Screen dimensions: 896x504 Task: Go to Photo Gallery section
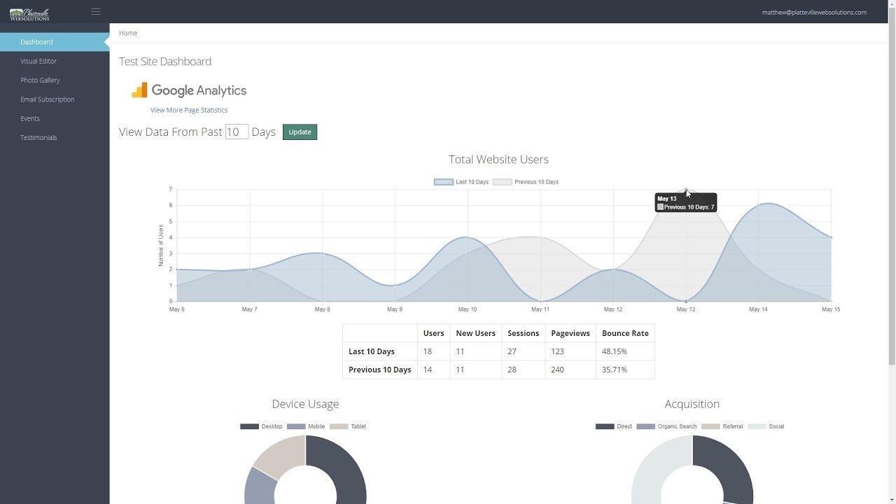coord(40,80)
